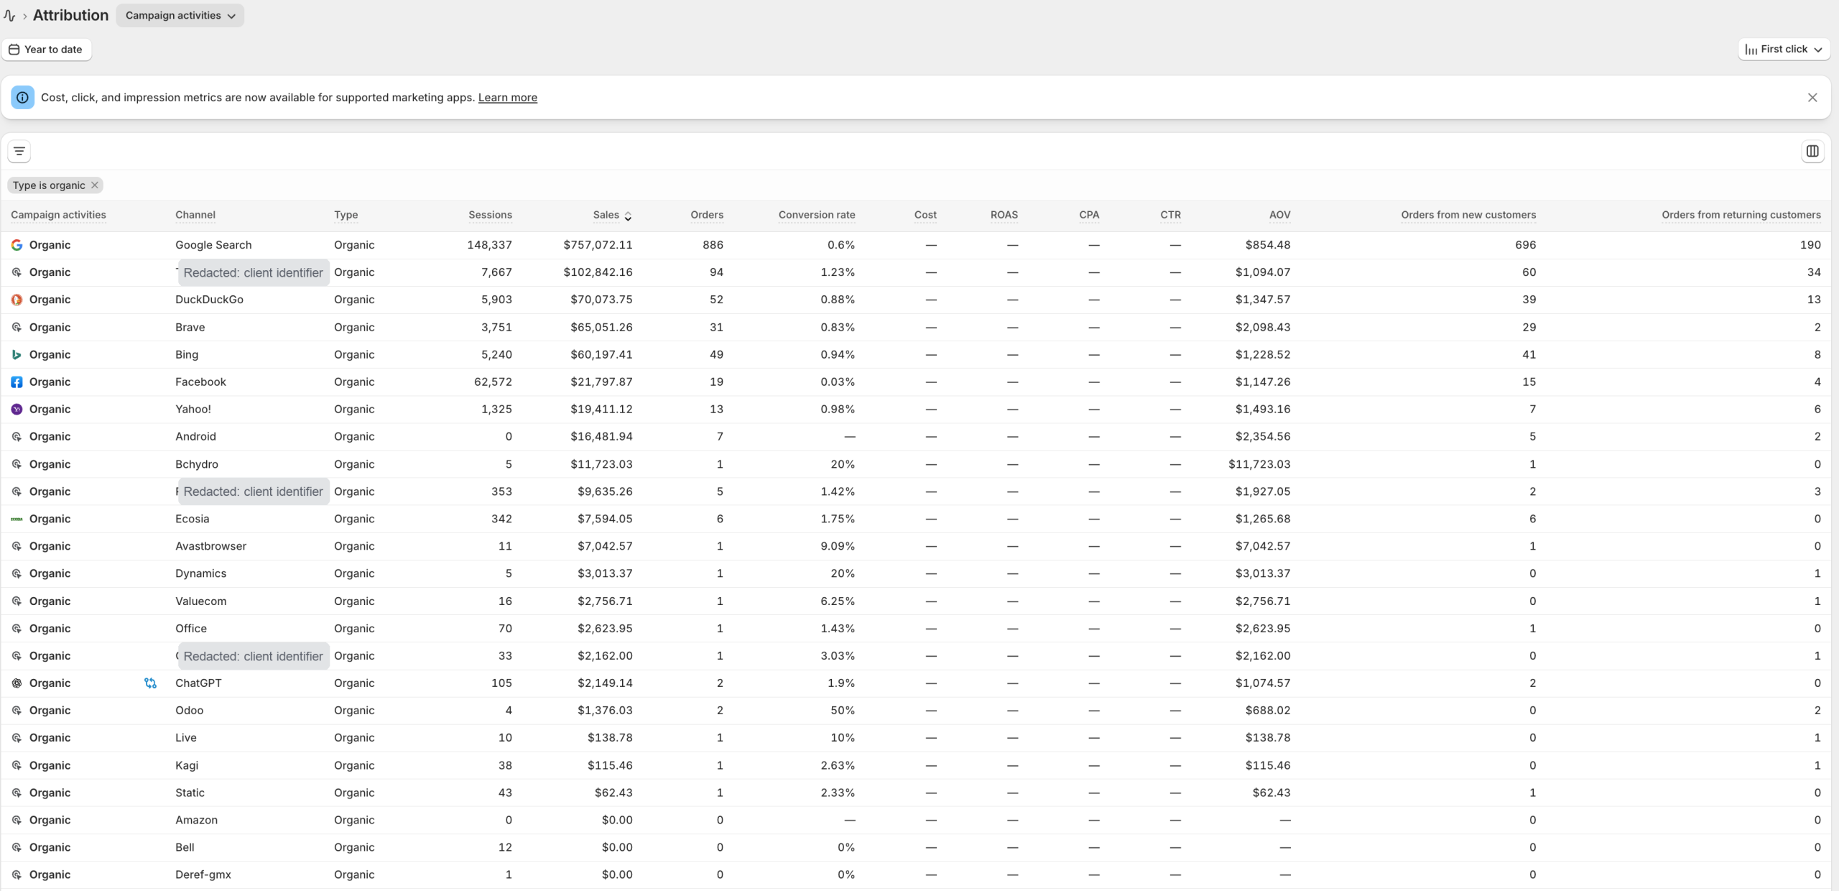The width and height of the screenshot is (1839, 891).
Task: Click the generic source icon in Amazon row
Action: click(x=17, y=820)
